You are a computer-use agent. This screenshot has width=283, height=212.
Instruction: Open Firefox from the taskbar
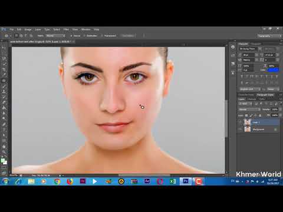coord(70,181)
